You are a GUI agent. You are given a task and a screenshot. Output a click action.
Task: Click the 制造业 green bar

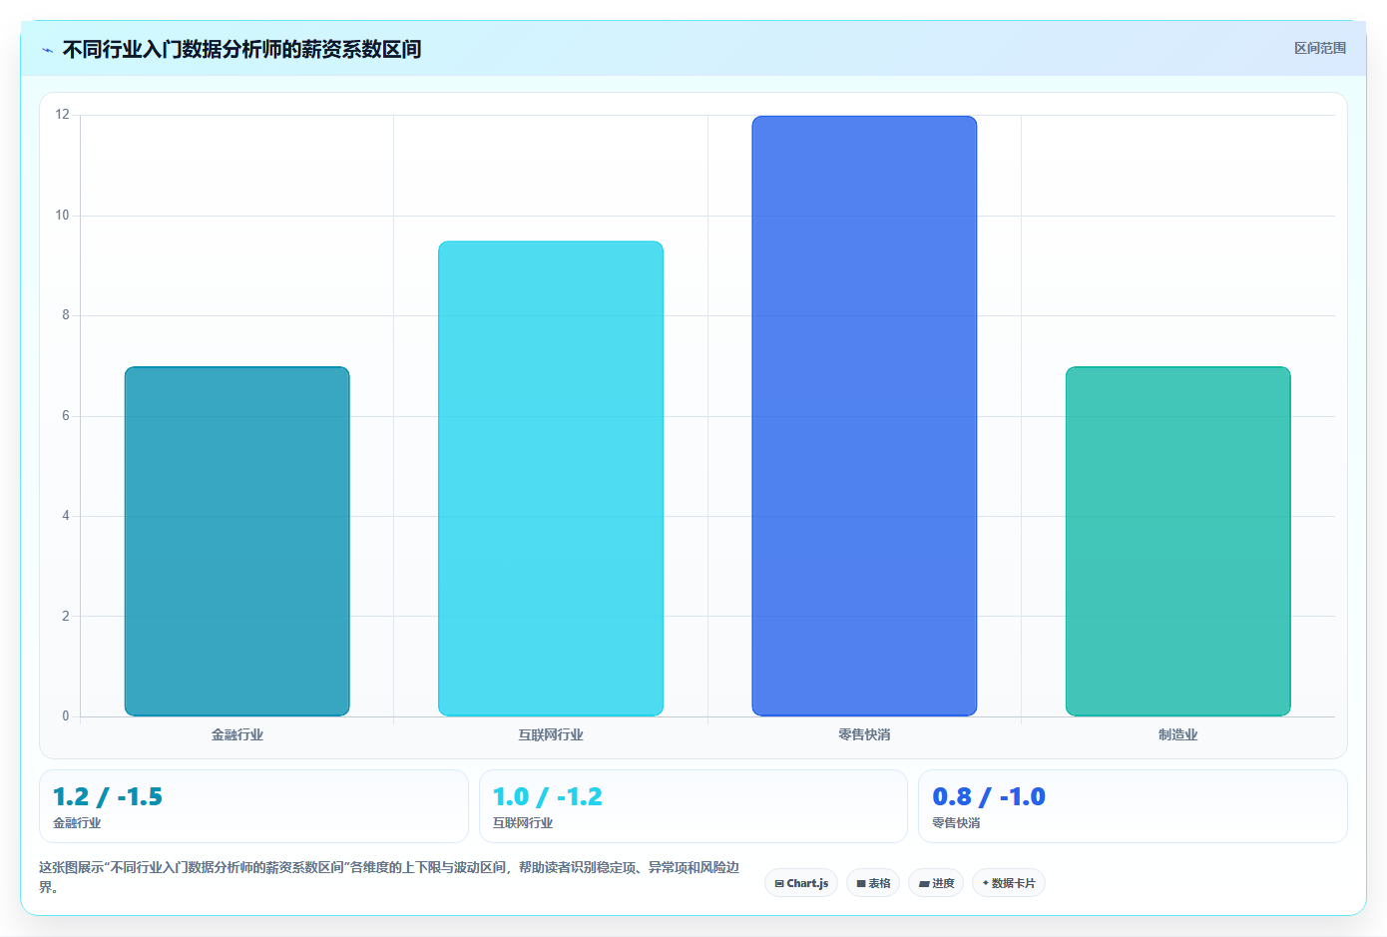pos(1178,541)
